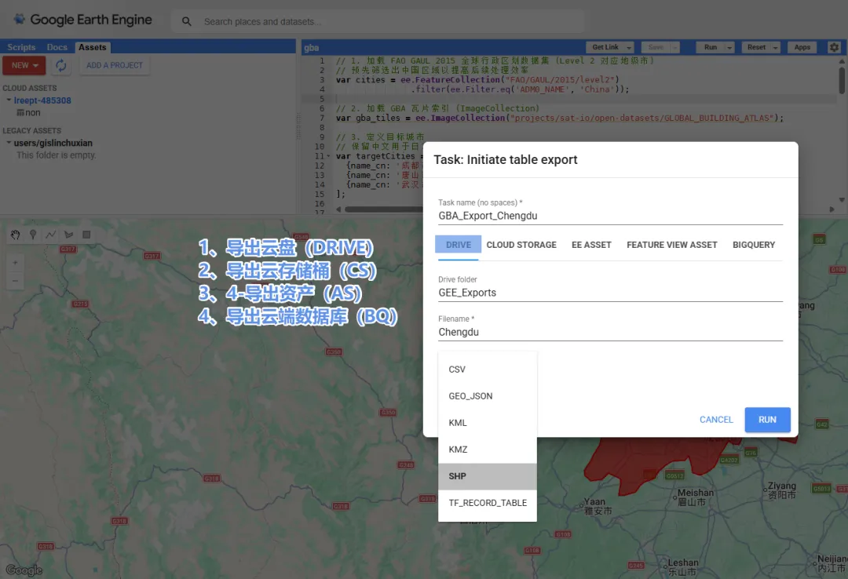Open the Reset dropdown arrow
This screenshot has width=848, height=579.
pos(776,48)
